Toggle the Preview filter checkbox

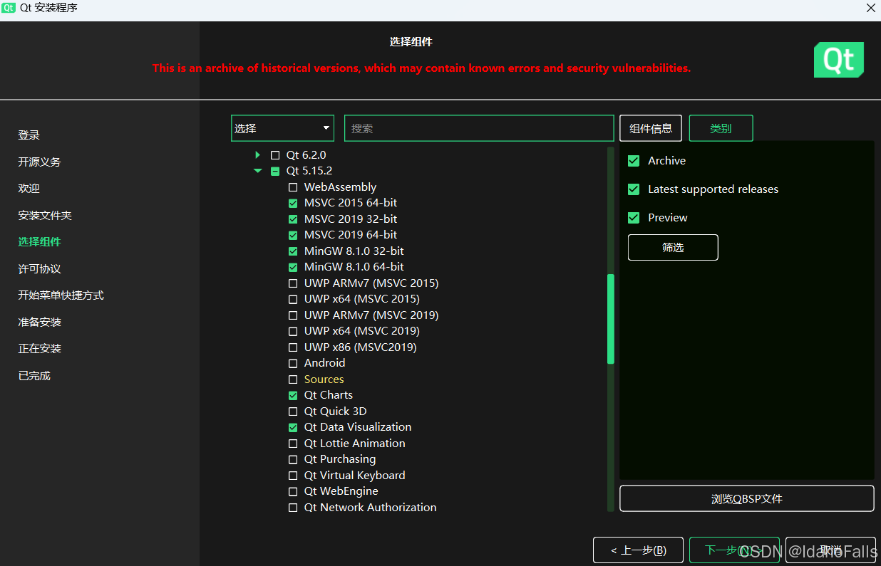pos(634,218)
